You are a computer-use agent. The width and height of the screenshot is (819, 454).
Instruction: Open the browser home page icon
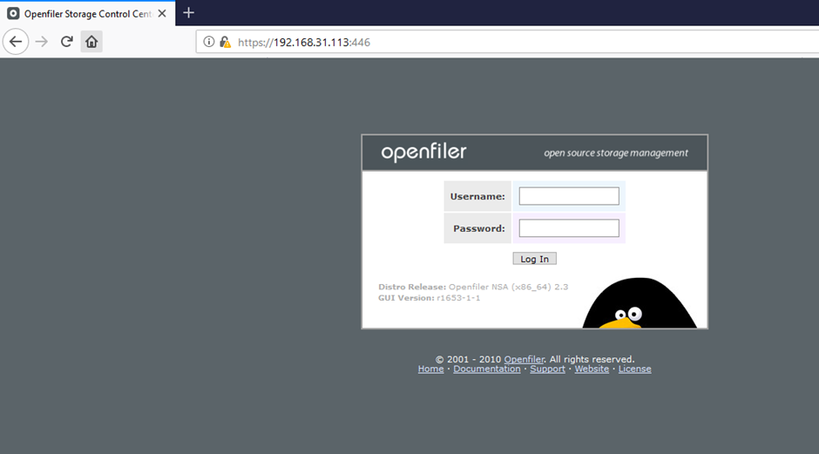[91, 42]
